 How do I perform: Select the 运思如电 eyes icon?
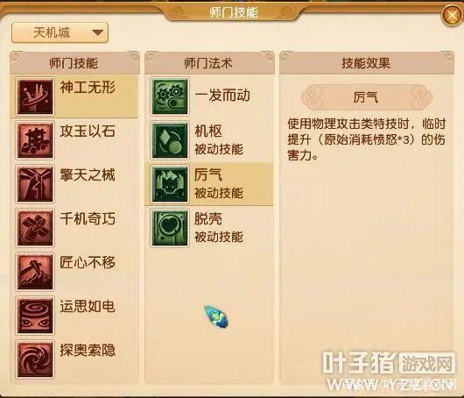point(35,316)
